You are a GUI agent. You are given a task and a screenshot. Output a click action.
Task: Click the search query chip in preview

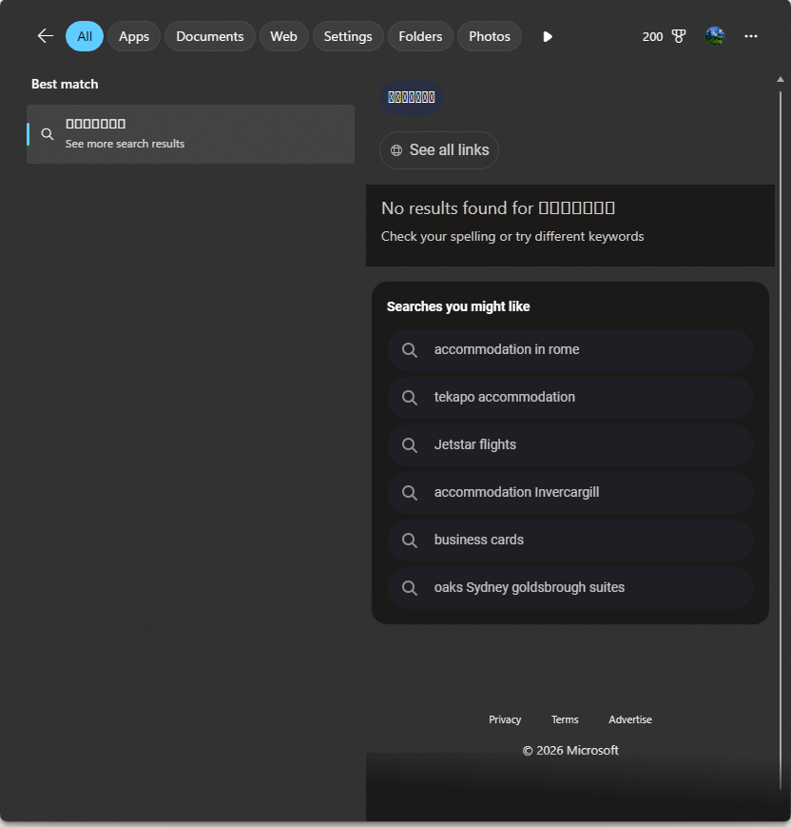pyautogui.click(x=412, y=98)
